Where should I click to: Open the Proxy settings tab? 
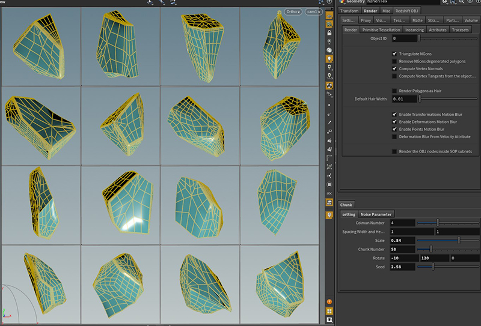(x=366, y=20)
